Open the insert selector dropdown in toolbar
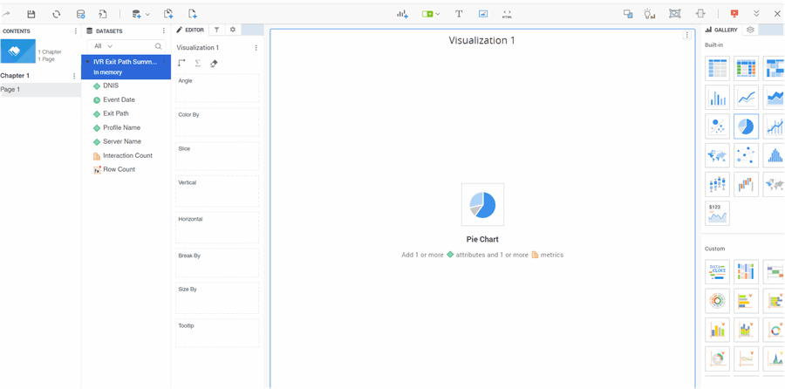Screen dimensions: 785x389 pyautogui.click(x=437, y=15)
